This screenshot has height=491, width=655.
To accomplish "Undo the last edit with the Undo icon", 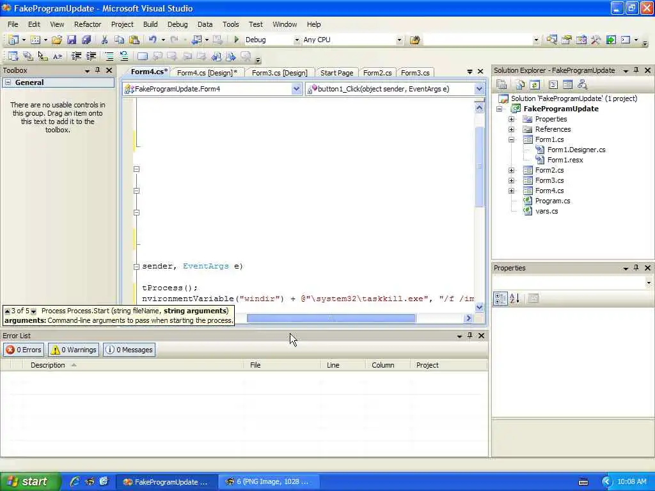I will 152,40.
